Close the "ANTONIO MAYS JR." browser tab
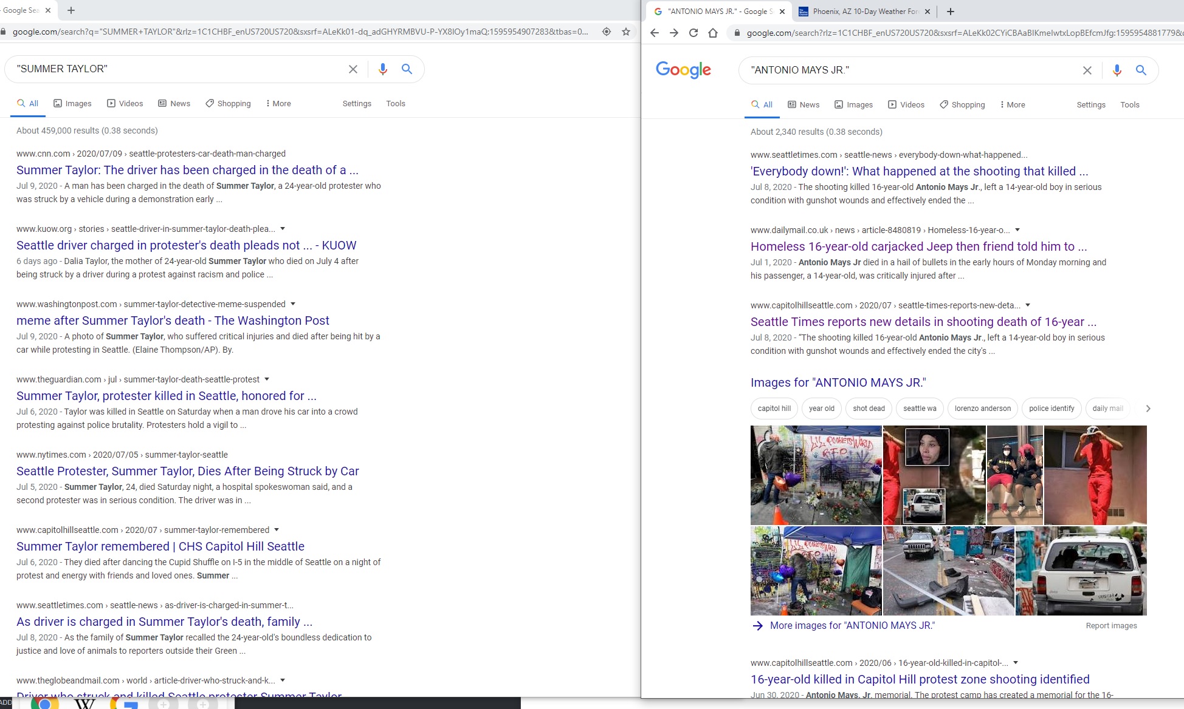 click(x=782, y=12)
